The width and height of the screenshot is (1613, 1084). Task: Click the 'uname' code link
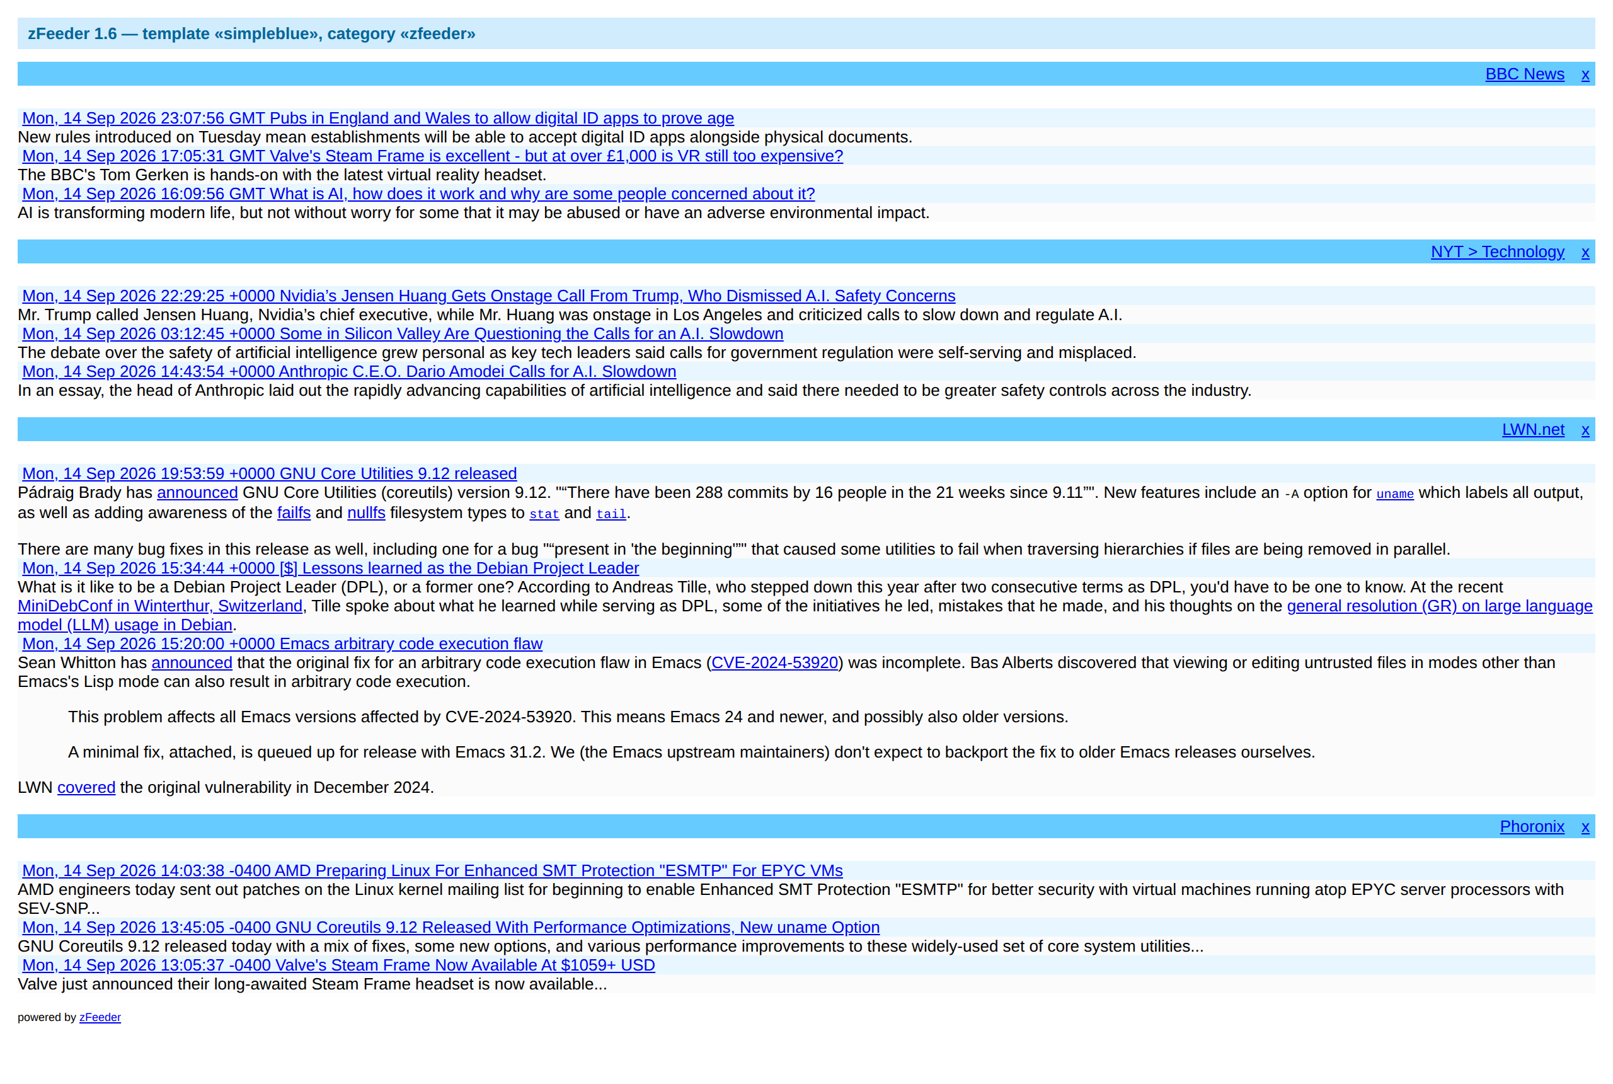1394,493
